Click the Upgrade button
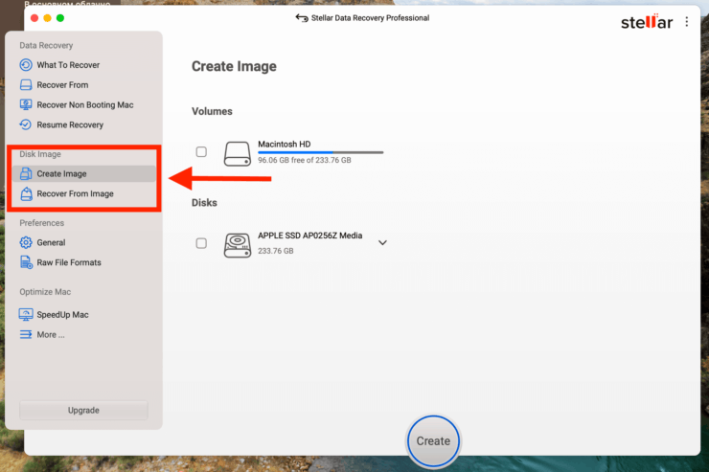 pos(83,410)
